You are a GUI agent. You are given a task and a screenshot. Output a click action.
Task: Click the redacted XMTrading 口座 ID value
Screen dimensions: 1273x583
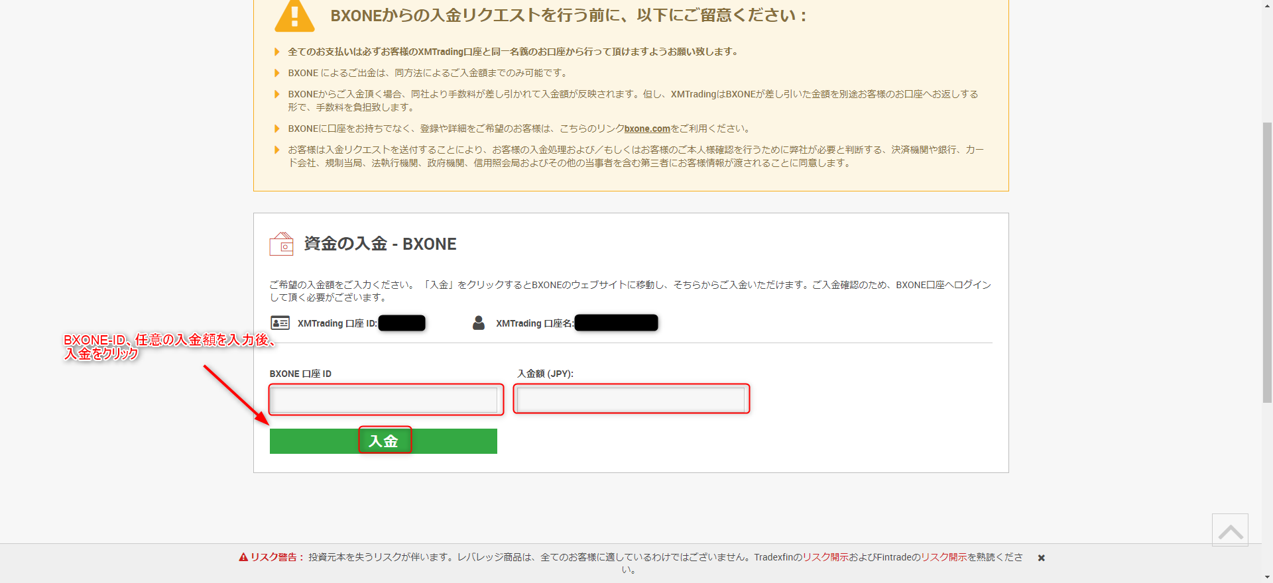(x=402, y=323)
